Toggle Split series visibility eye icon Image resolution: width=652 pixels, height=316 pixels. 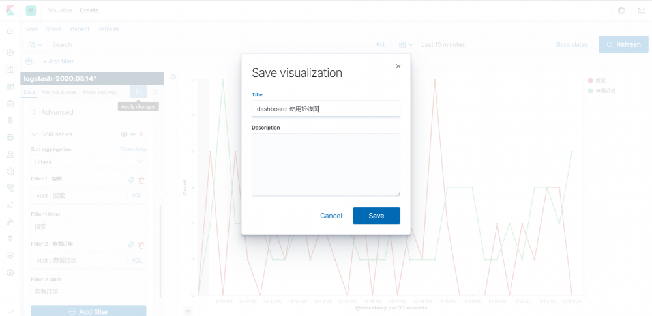pyautogui.click(x=124, y=134)
